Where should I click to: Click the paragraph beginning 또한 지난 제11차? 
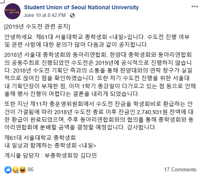[x=99, y=115]
